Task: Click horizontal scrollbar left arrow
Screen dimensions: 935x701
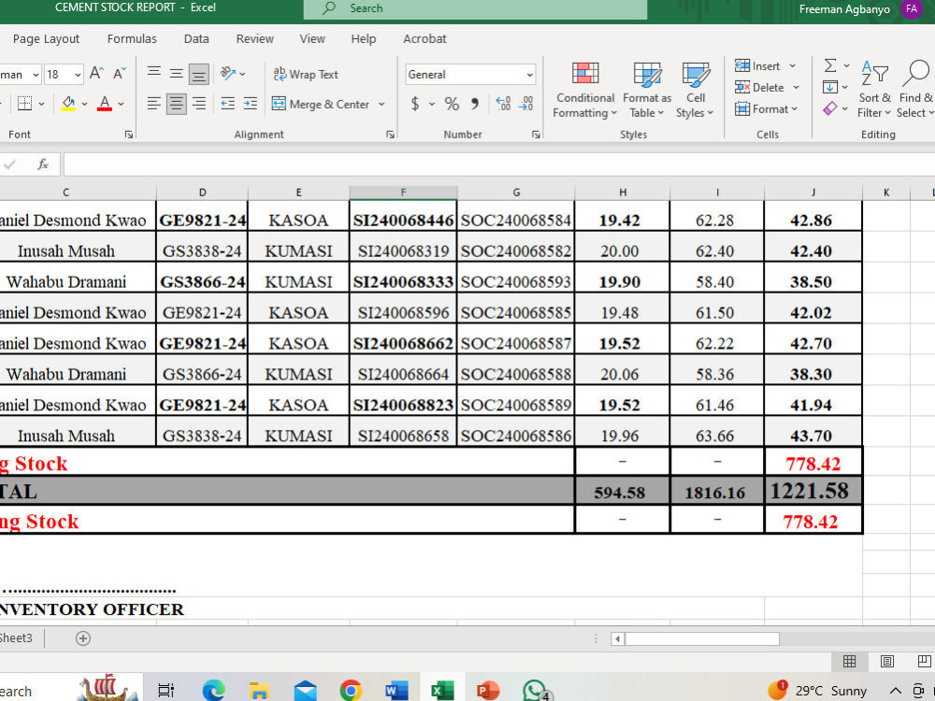Action: [x=618, y=639]
